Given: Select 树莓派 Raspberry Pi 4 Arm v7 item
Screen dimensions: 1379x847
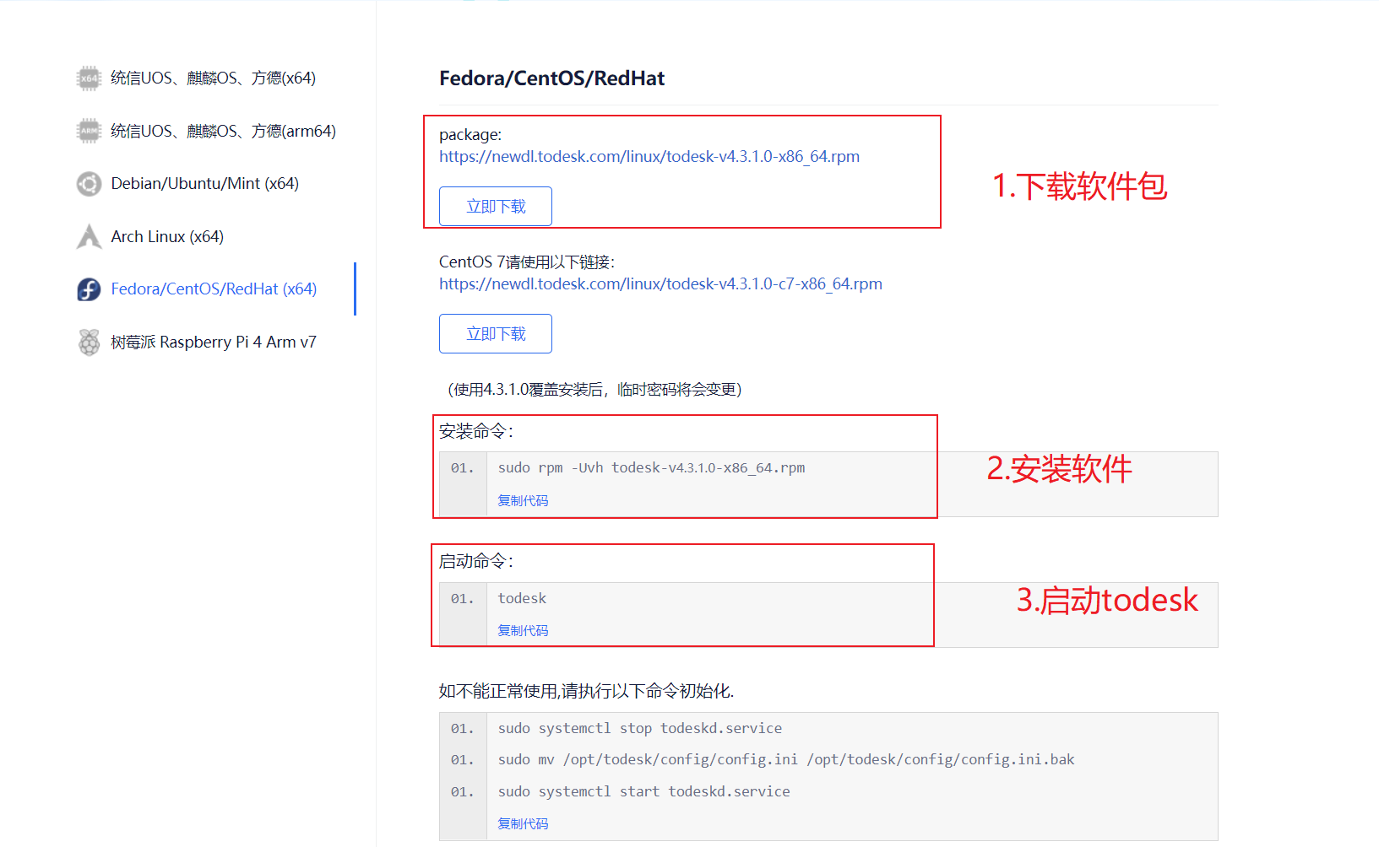Looking at the screenshot, I should tap(214, 342).
